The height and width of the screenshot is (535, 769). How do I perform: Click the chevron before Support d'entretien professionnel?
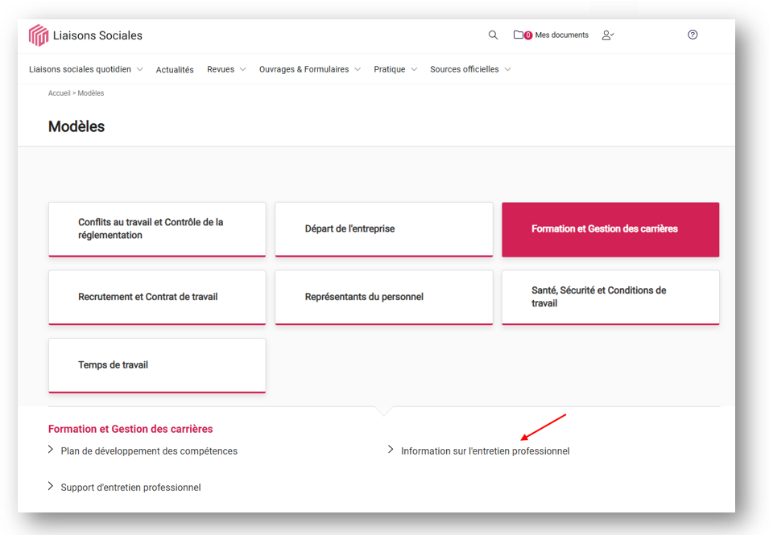pos(51,486)
